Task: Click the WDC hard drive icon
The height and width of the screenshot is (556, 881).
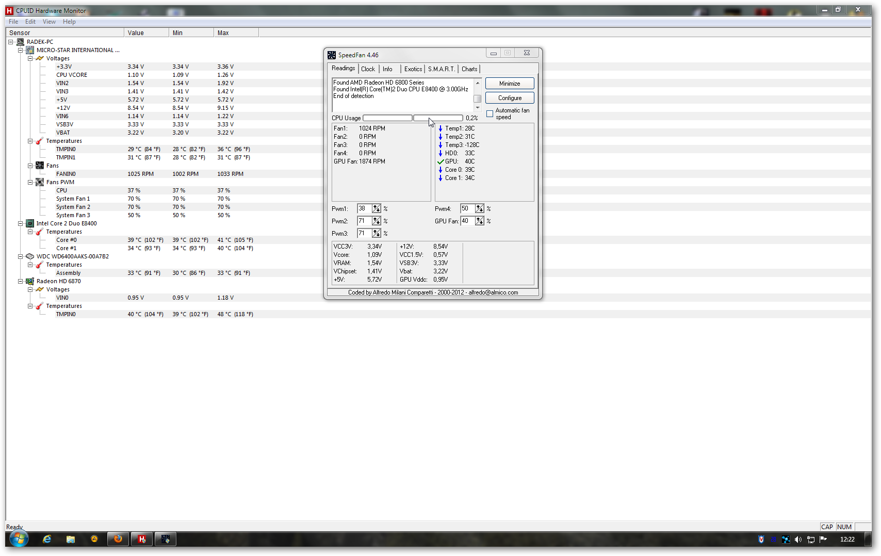Action: coord(30,256)
